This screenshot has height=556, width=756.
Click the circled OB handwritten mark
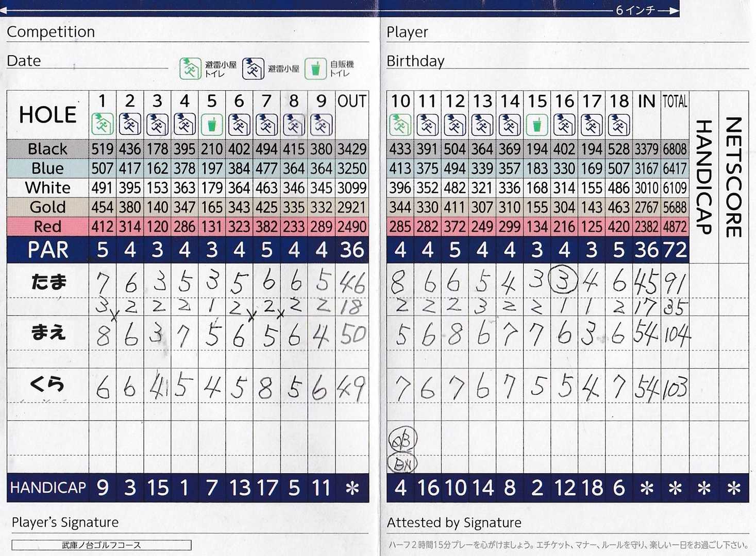(x=402, y=439)
